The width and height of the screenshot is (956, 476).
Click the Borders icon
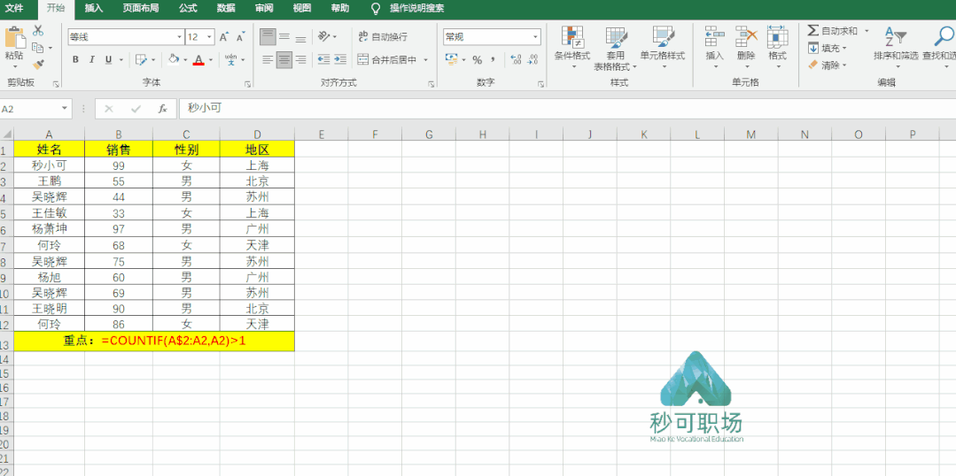(141, 59)
